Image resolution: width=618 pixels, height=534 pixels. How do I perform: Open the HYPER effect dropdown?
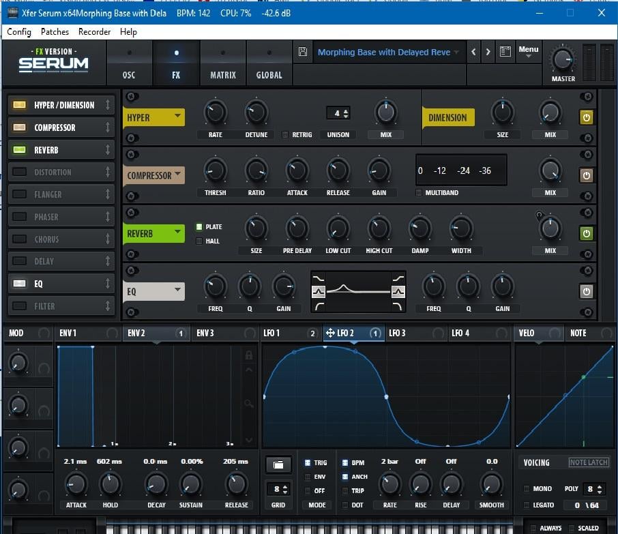pos(177,115)
